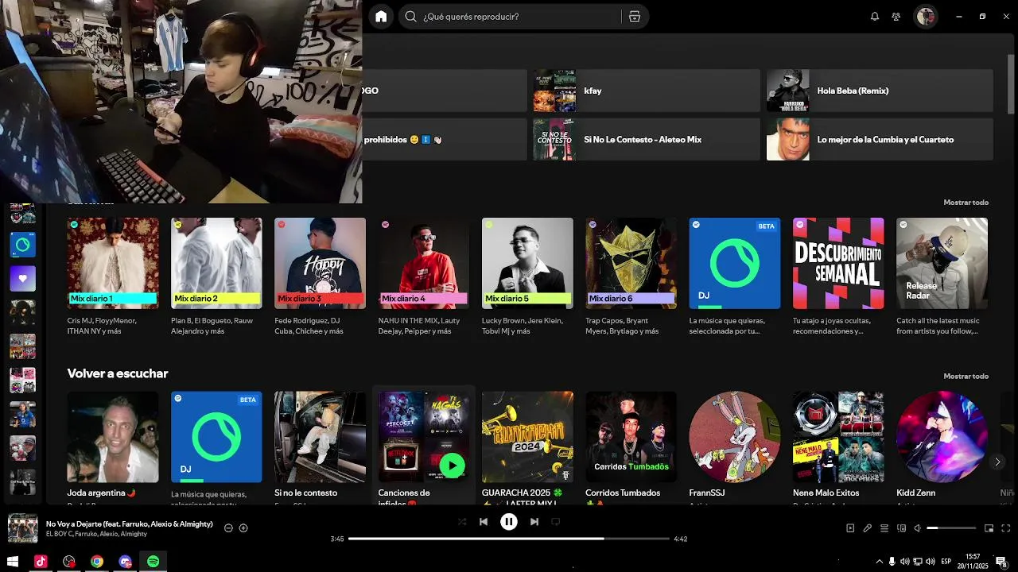This screenshot has width=1018, height=572.
Task: Open the Kidd Zenn artist card
Action: point(942,445)
